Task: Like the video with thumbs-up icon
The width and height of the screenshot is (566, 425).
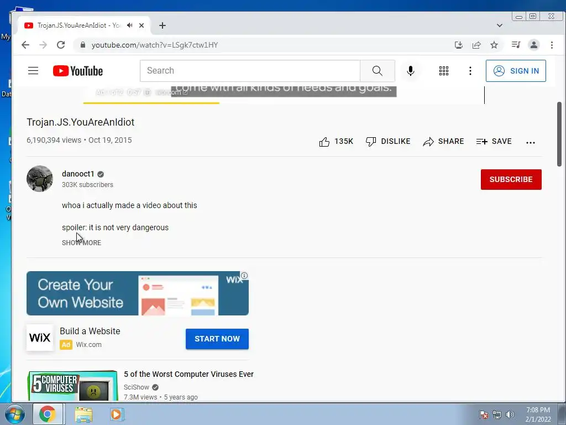Action: (x=324, y=142)
